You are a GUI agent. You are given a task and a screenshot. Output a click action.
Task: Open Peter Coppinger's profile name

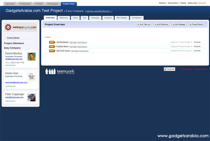(x=15, y=94)
